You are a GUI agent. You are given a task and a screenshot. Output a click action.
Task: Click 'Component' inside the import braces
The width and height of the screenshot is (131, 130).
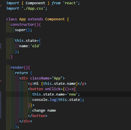pos(35,3)
